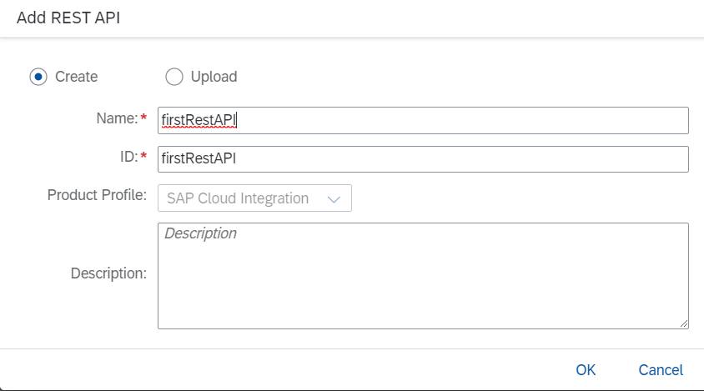Click SAP Cloud Integration value text

tap(238, 198)
